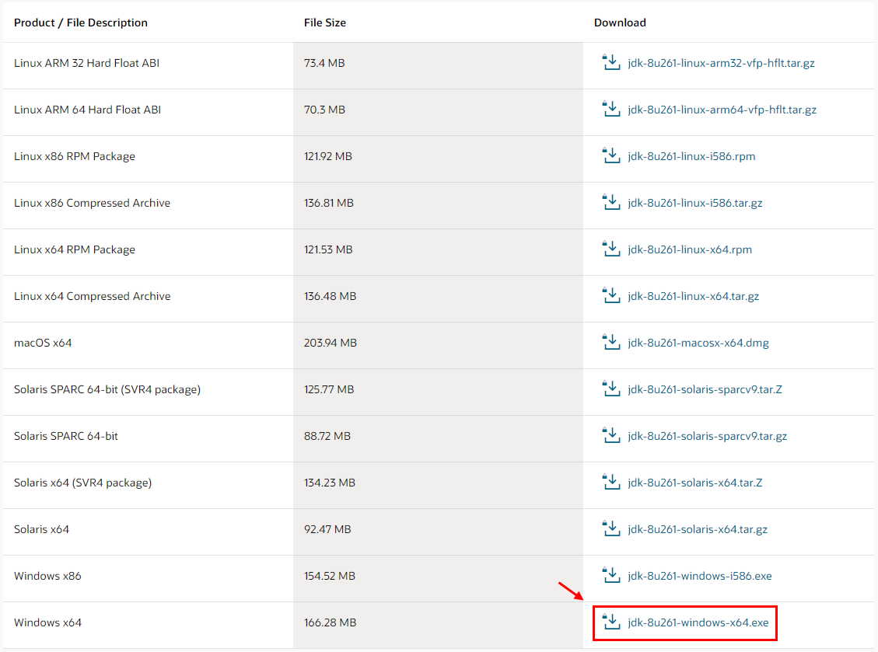Click the 'Windows x86' description
The height and width of the screenshot is (652, 878).
47,576
